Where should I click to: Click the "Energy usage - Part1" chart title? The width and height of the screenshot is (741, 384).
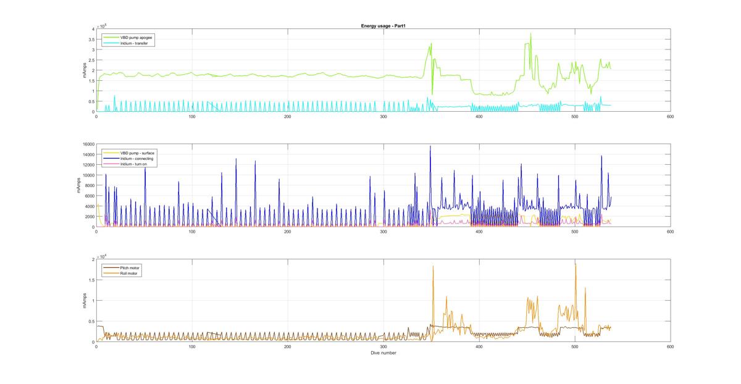click(x=382, y=26)
